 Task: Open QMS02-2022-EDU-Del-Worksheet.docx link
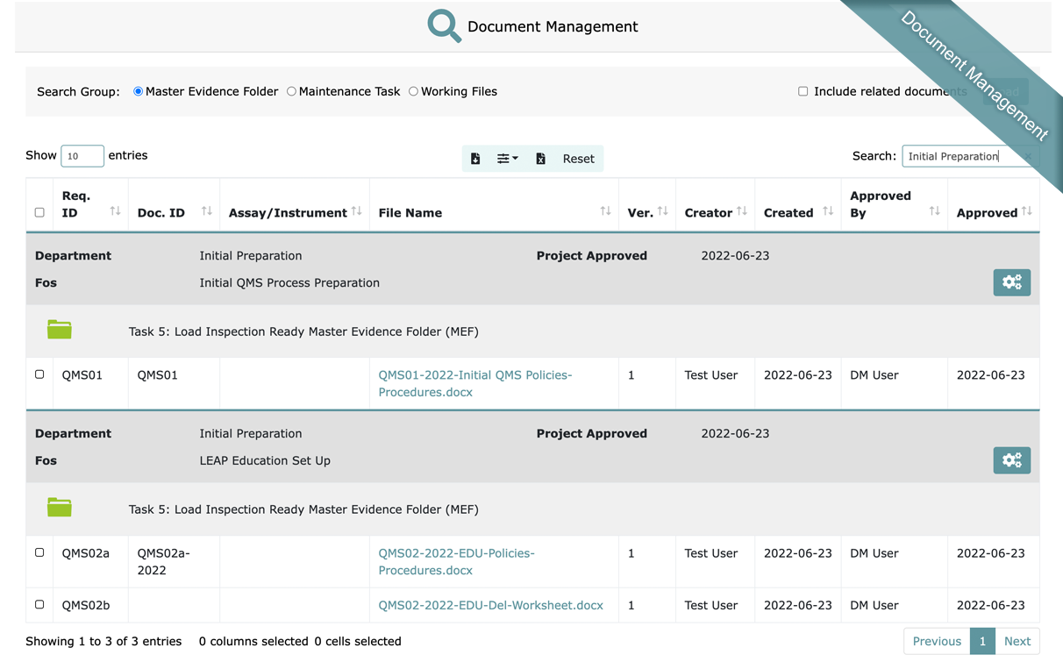490,605
